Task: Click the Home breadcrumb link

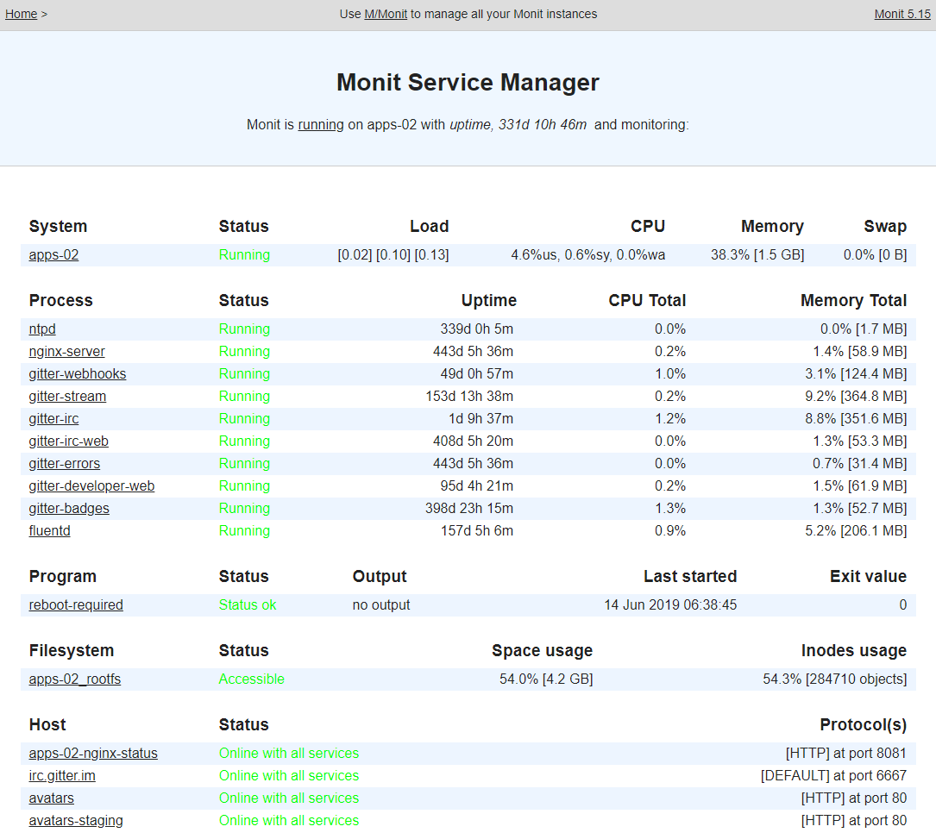Action: click(22, 14)
